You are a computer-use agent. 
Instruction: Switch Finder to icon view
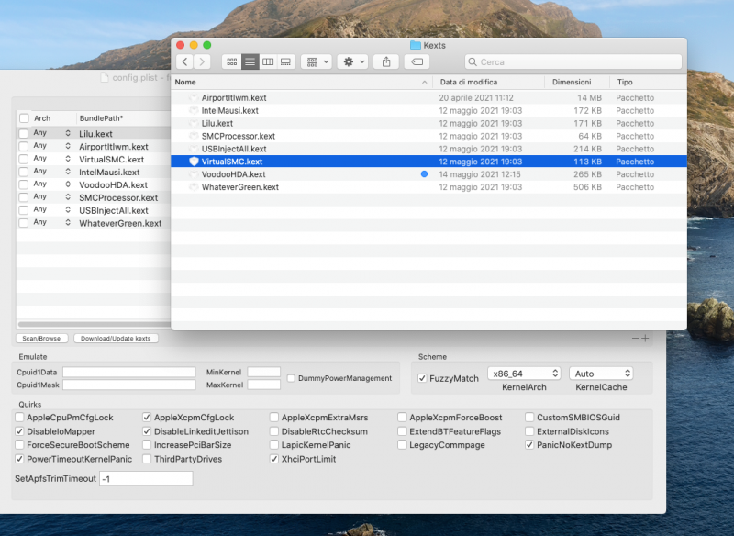[231, 61]
